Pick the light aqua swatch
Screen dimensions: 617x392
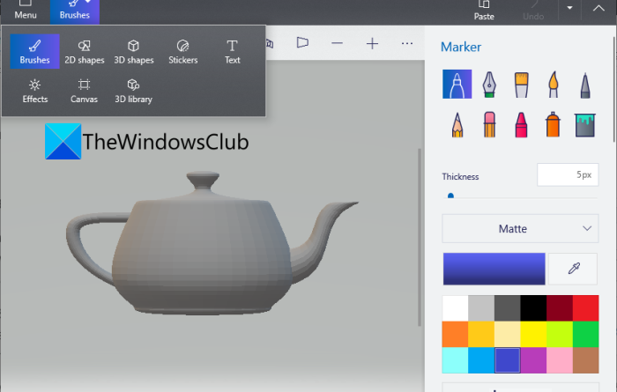(x=456, y=360)
